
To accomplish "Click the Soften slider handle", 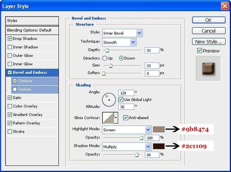I will [x=104, y=73].
